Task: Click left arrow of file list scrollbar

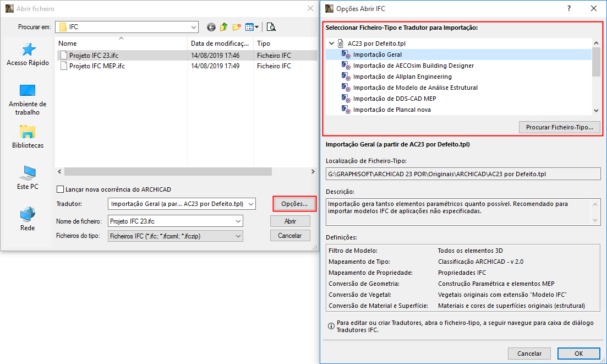Action: (59, 172)
